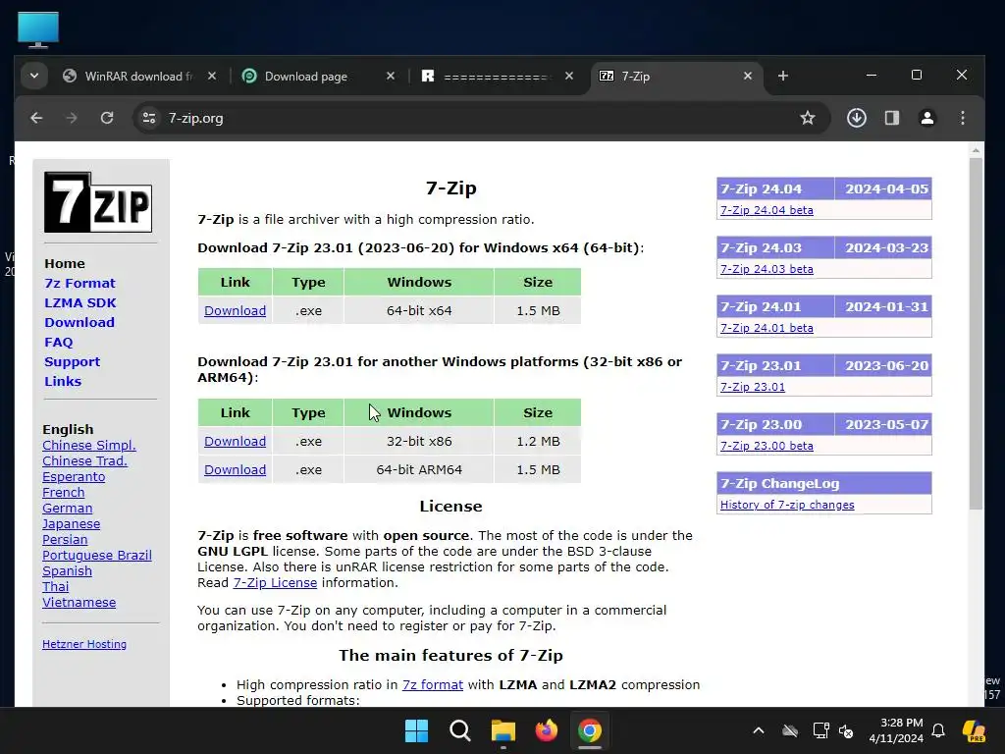The height and width of the screenshot is (754, 1005).
Task: Open notifications bell in taskbar
Action: [x=938, y=730]
